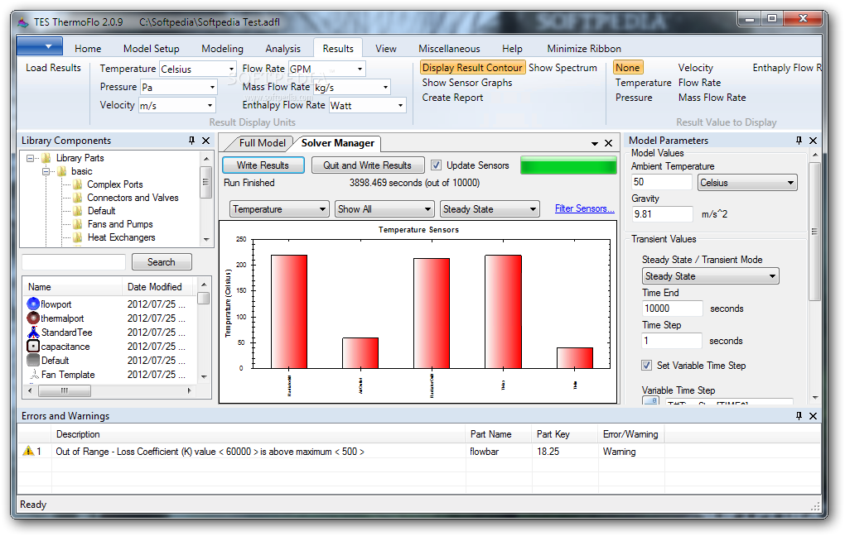Click the green solver progress bar
The width and height of the screenshot is (845, 536).
568,165
